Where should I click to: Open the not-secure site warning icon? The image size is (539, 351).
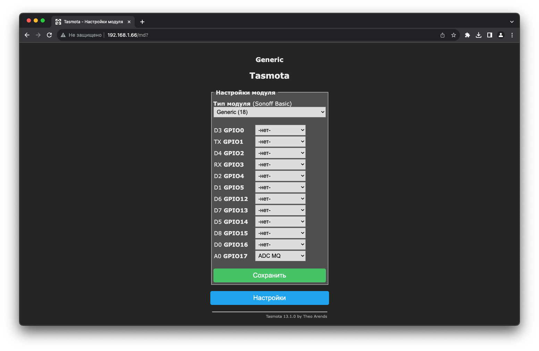tap(63, 35)
